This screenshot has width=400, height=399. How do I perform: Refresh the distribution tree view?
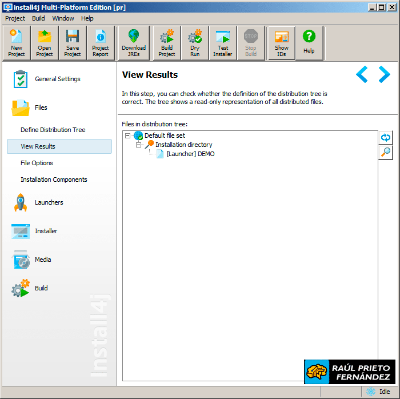click(386, 138)
